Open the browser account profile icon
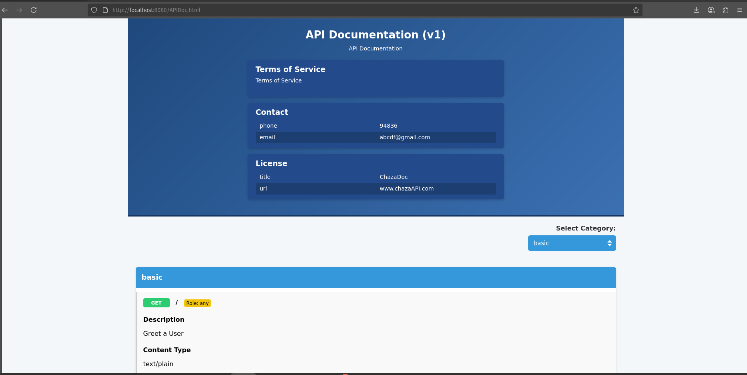The image size is (747, 375). click(711, 10)
